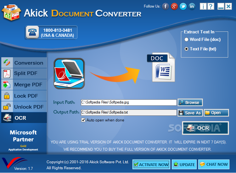Toggle Auto open when done checkbox
Viewport: 236px width, 173px height.
click(83, 120)
